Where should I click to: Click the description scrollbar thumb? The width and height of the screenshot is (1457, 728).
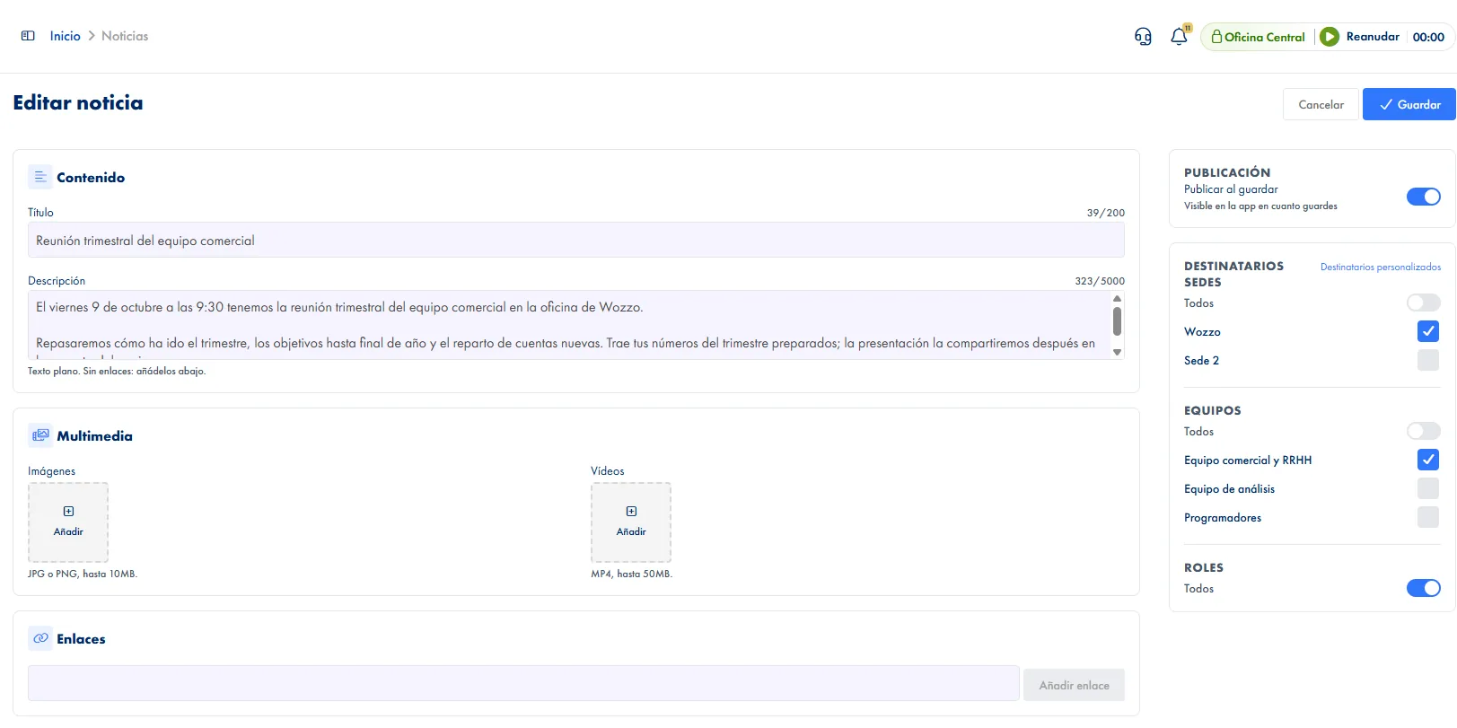pyautogui.click(x=1118, y=320)
